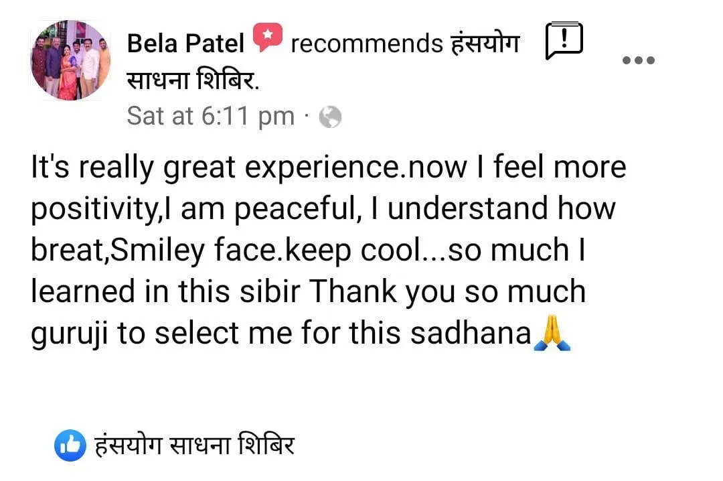The height and width of the screenshot is (481, 723).
Task: Open हंसयोग साधना शिबिर page beside like icon
Action: pos(194,445)
